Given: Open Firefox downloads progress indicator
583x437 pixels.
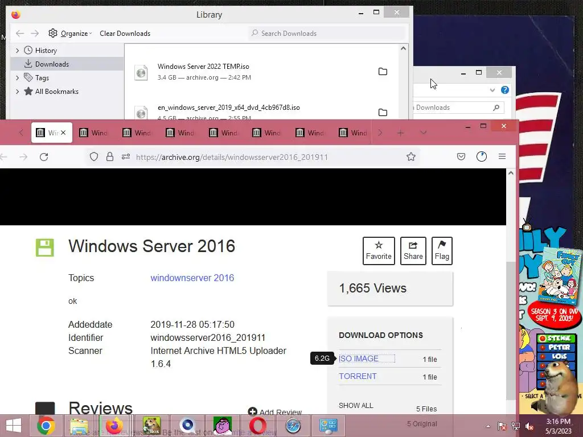Looking at the screenshot, I should click(x=482, y=157).
